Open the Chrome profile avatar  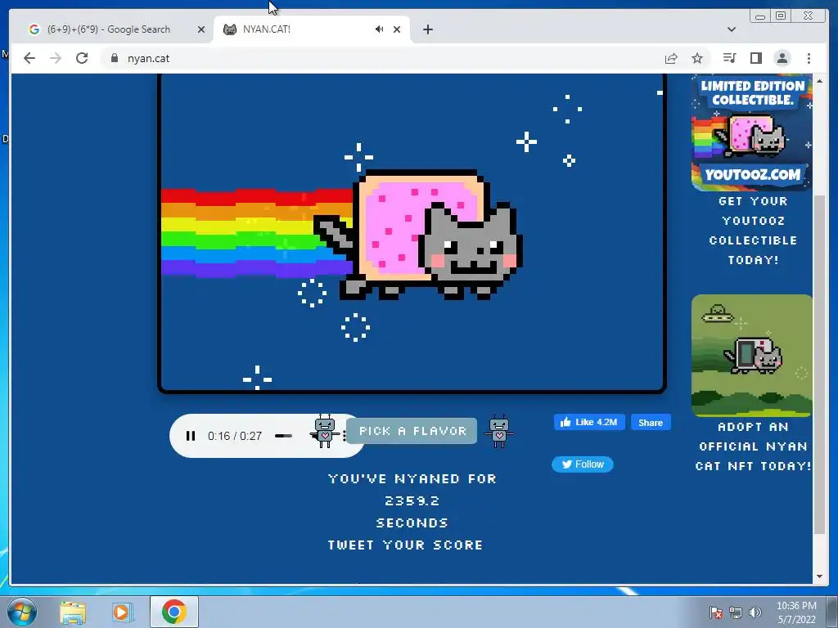(x=782, y=58)
